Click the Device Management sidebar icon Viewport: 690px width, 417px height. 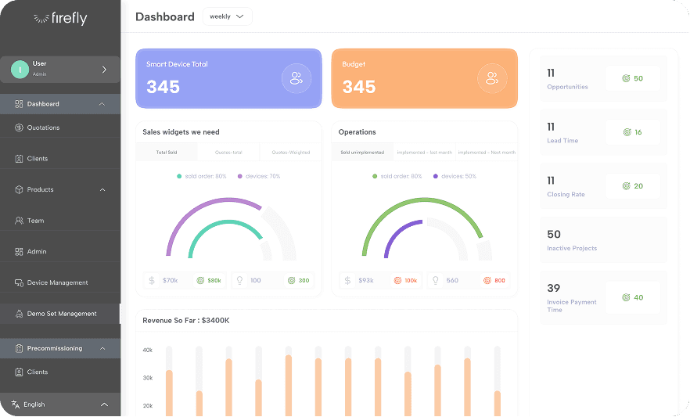[x=20, y=282]
